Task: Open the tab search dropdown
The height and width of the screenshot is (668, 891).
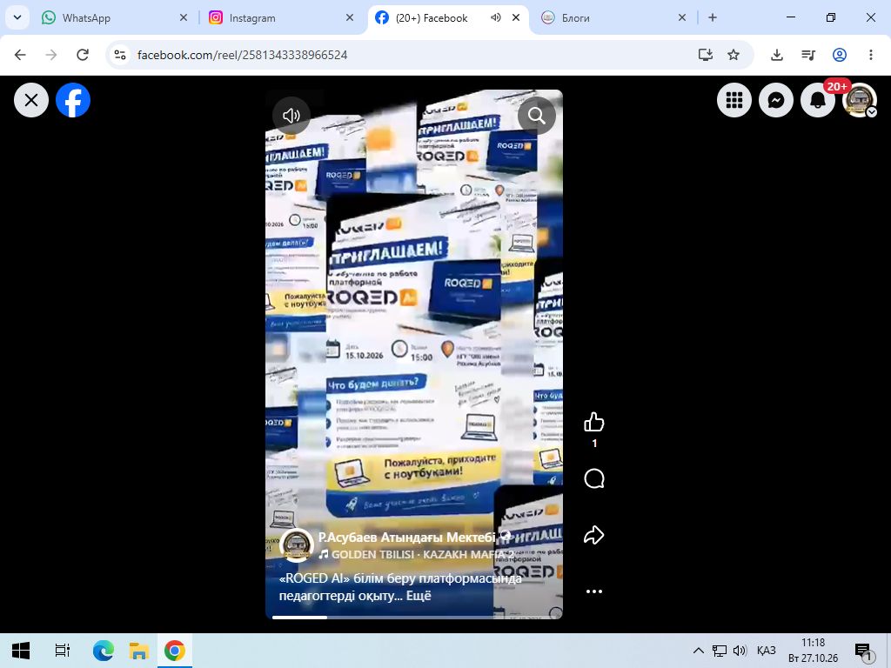Action: [x=17, y=17]
